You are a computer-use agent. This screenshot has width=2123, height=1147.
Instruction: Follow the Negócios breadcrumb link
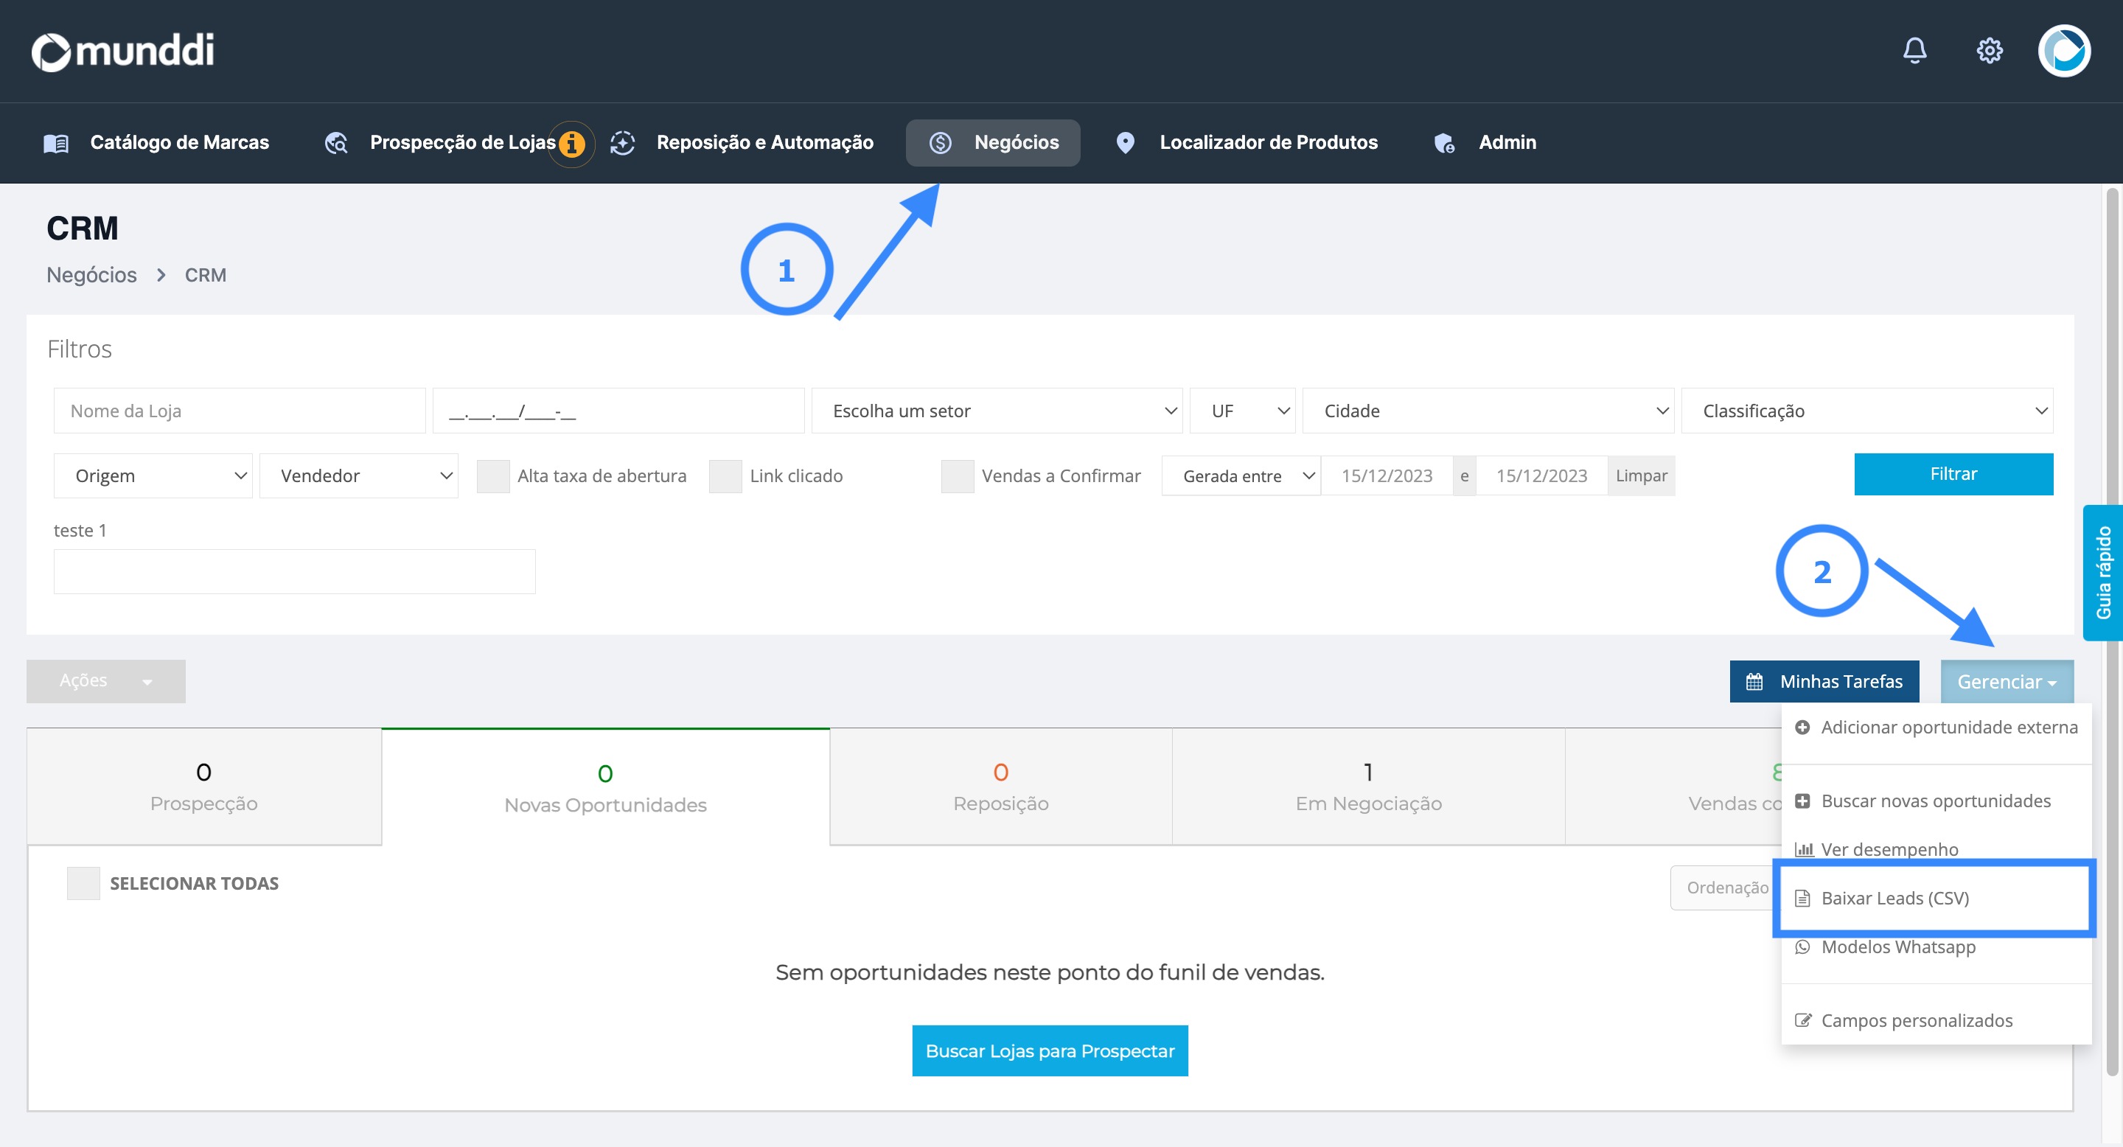91,274
